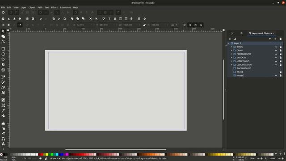Open the px units dropdown
The height and width of the screenshot is (161, 286).
tap(174, 25)
